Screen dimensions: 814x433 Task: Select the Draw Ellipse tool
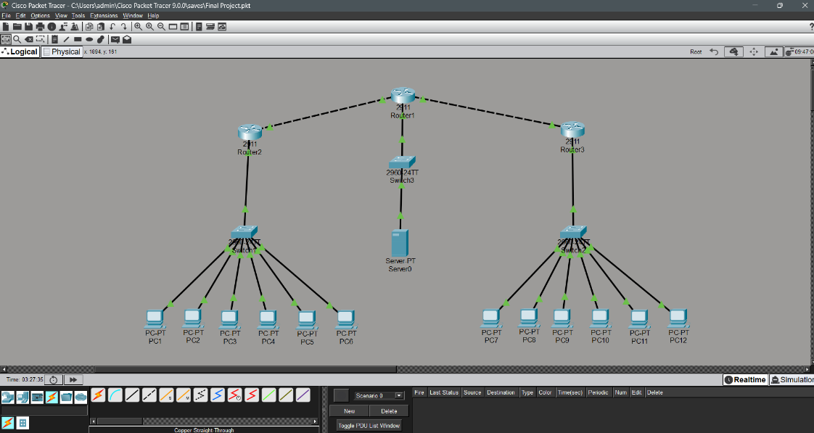89,39
